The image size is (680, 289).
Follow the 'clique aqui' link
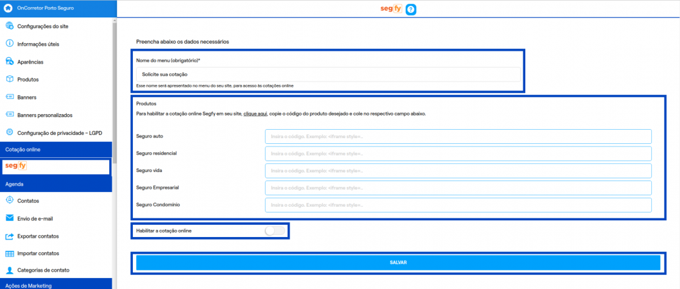(255, 114)
